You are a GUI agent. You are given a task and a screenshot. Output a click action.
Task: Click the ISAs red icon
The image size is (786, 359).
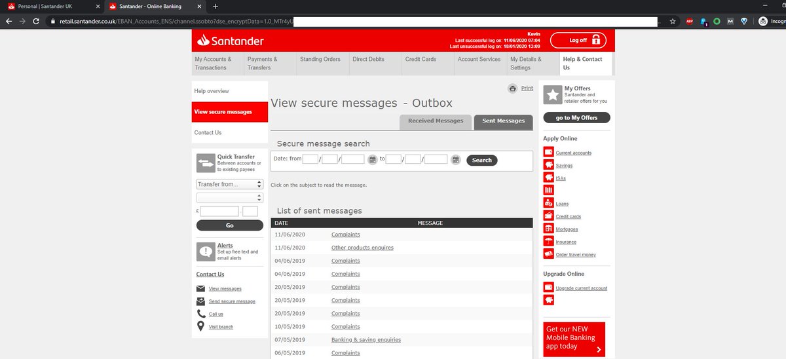click(548, 178)
